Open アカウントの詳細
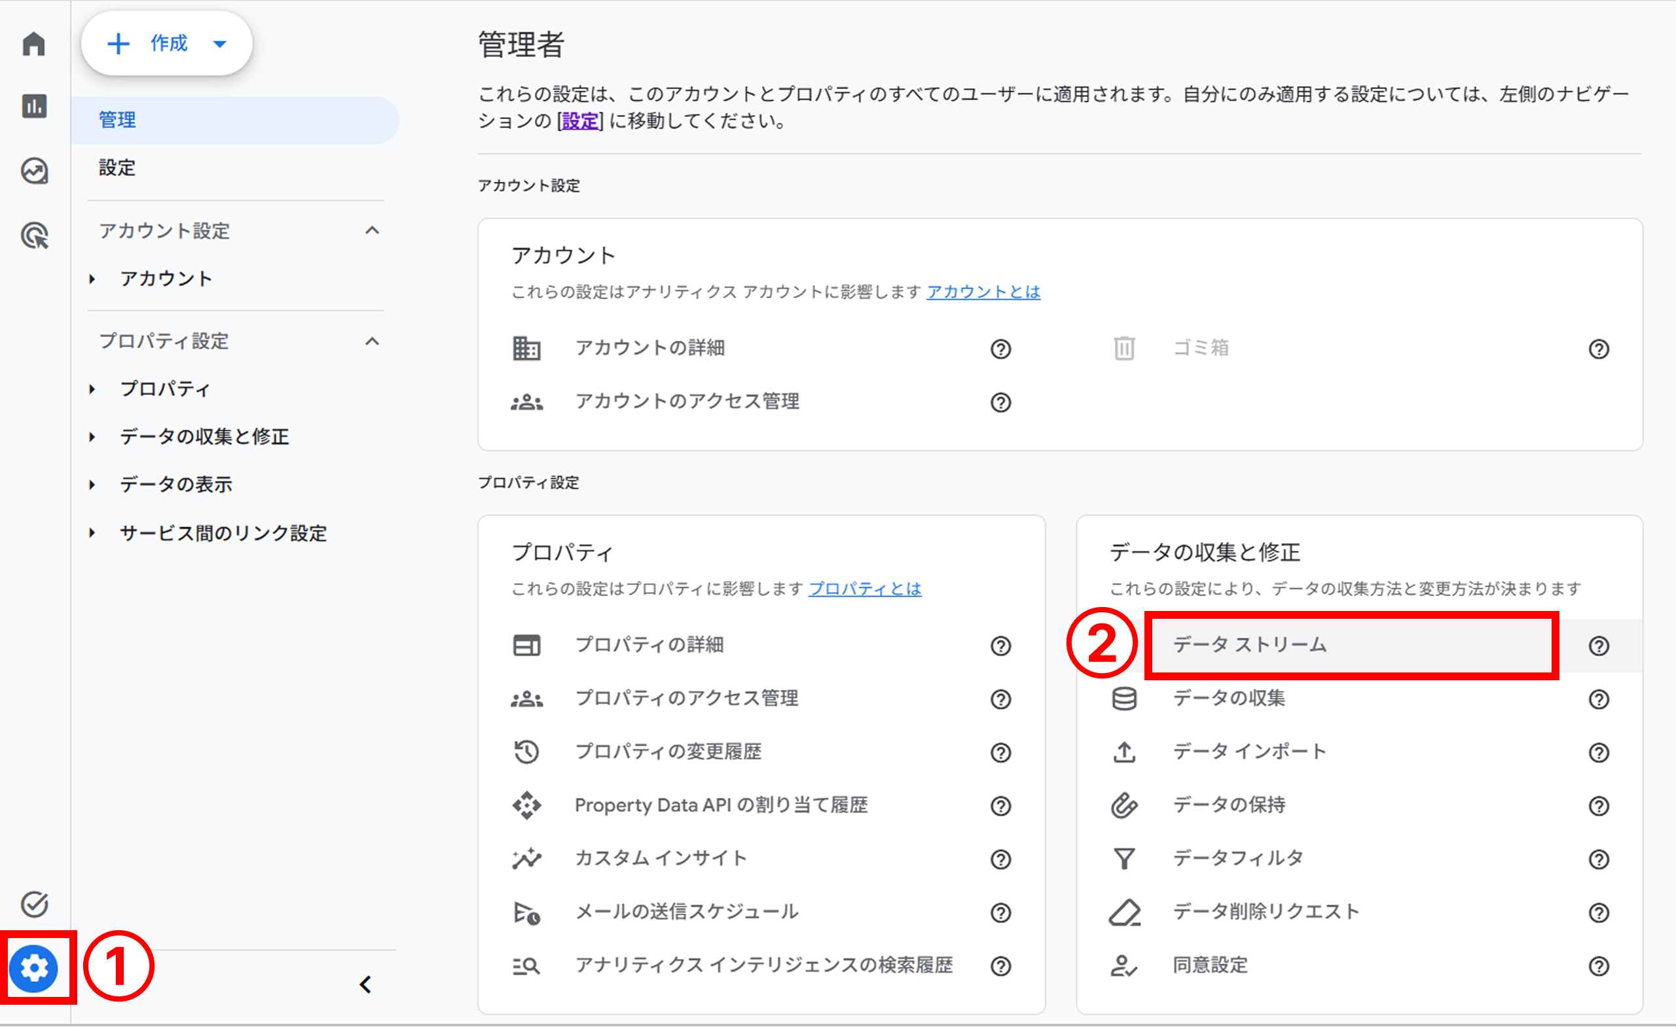Image resolution: width=1676 pixels, height=1027 pixels. [649, 348]
